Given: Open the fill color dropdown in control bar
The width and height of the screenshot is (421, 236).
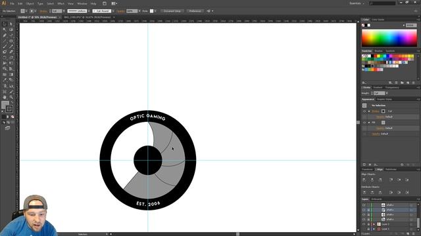Looking at the screenshot, I should pyautogui.click(x=26, y=11).
